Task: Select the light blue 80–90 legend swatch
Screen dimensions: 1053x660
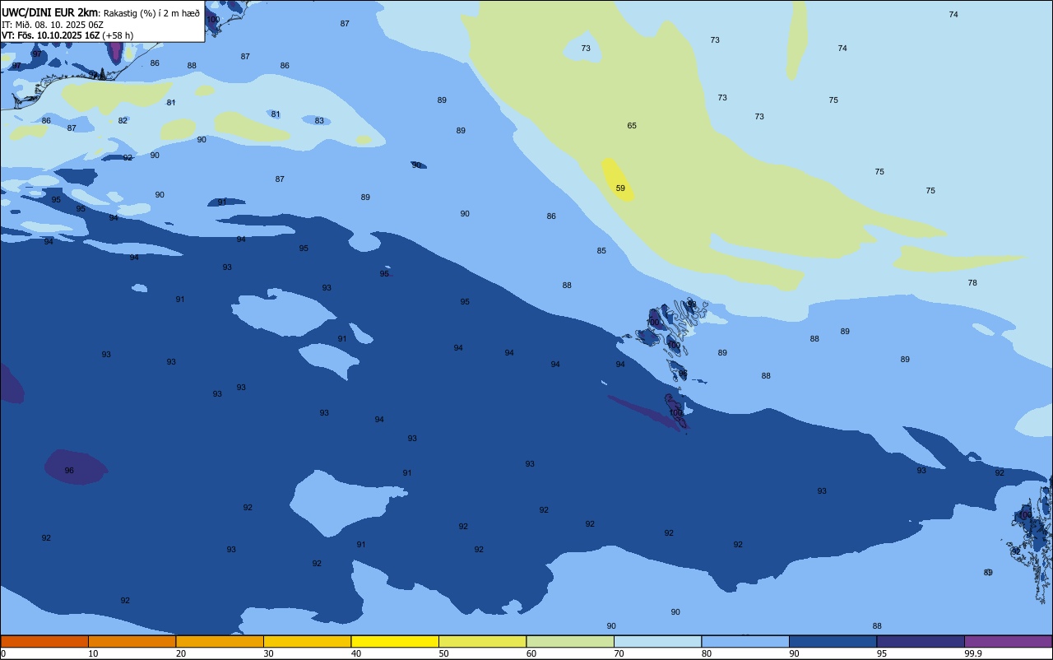Action: 745,641
